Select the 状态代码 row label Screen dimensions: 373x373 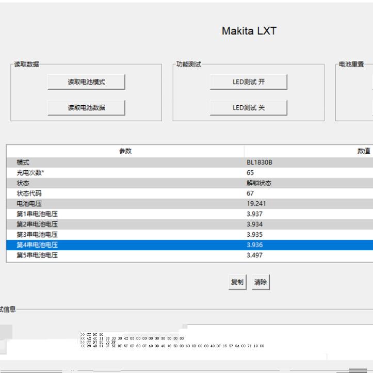[x=29, y=193]
